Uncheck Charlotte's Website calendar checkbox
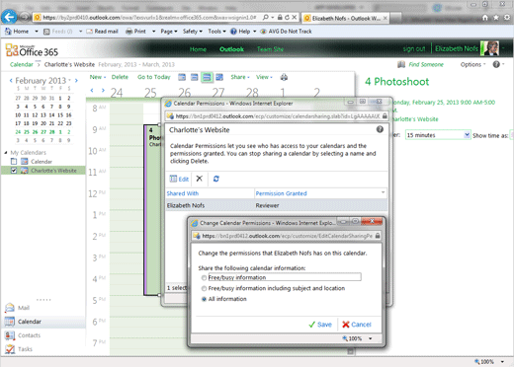 14,171
